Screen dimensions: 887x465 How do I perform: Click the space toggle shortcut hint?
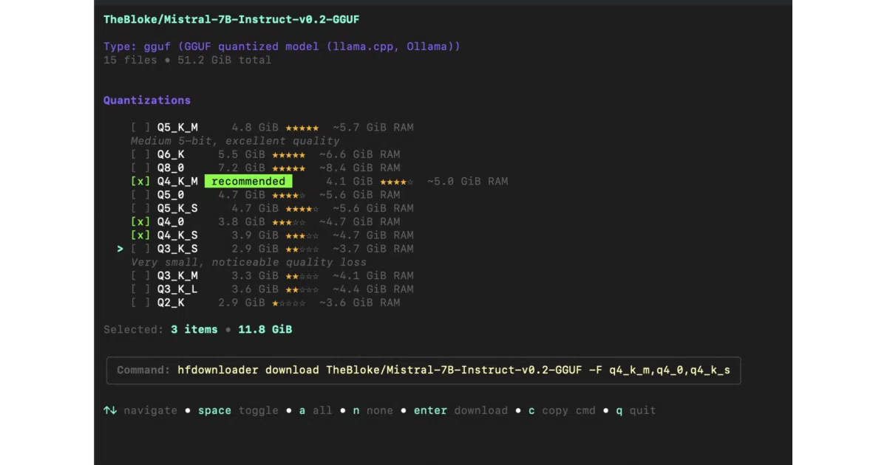point(238,410)
